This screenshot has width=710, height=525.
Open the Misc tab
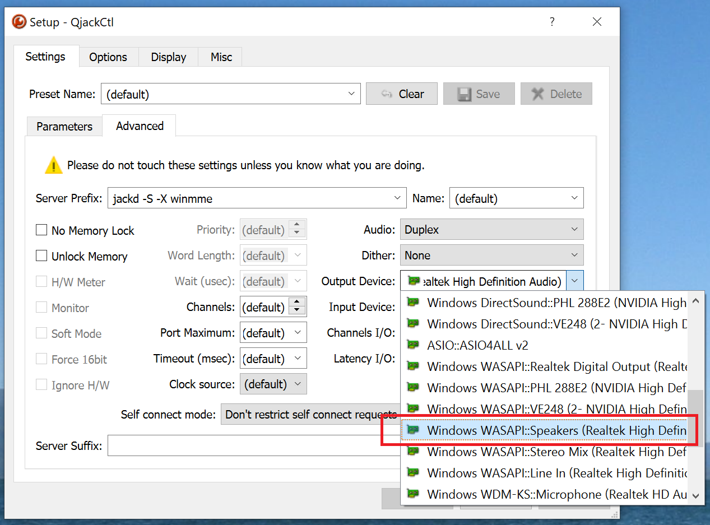coord(221,57)
